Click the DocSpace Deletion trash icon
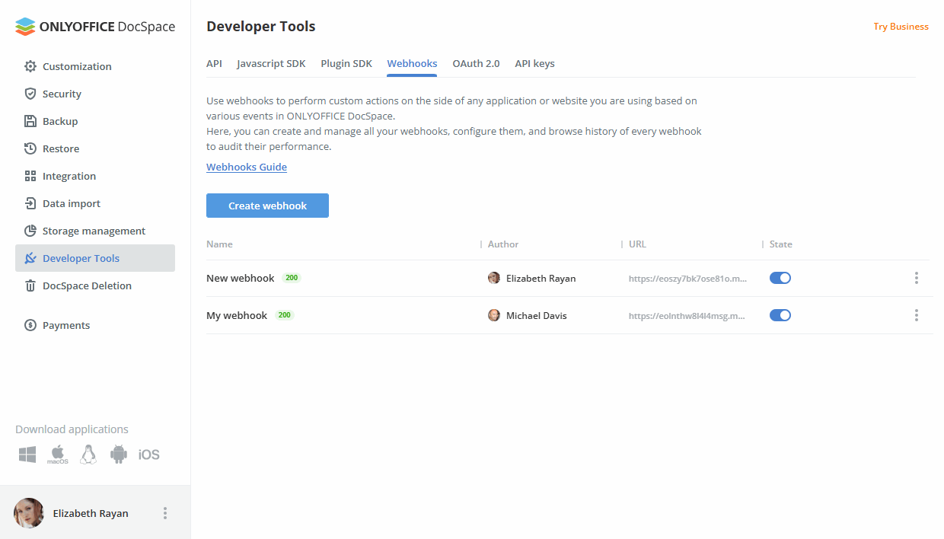This screenshot has height=539, width=944. tap(30, 285)
